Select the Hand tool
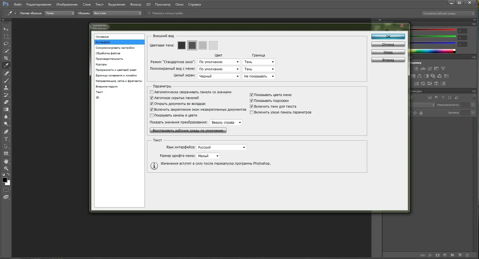The height and width of the screenshot is (259, 479). click(x=6, y=161)
